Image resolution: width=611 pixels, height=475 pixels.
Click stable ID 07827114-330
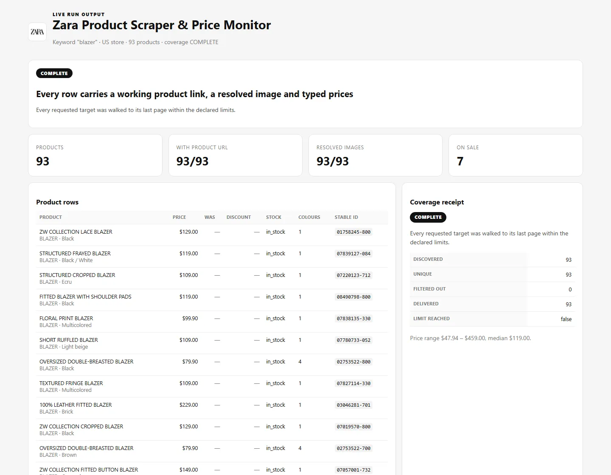pyautogui.click(x=353, y=383)
